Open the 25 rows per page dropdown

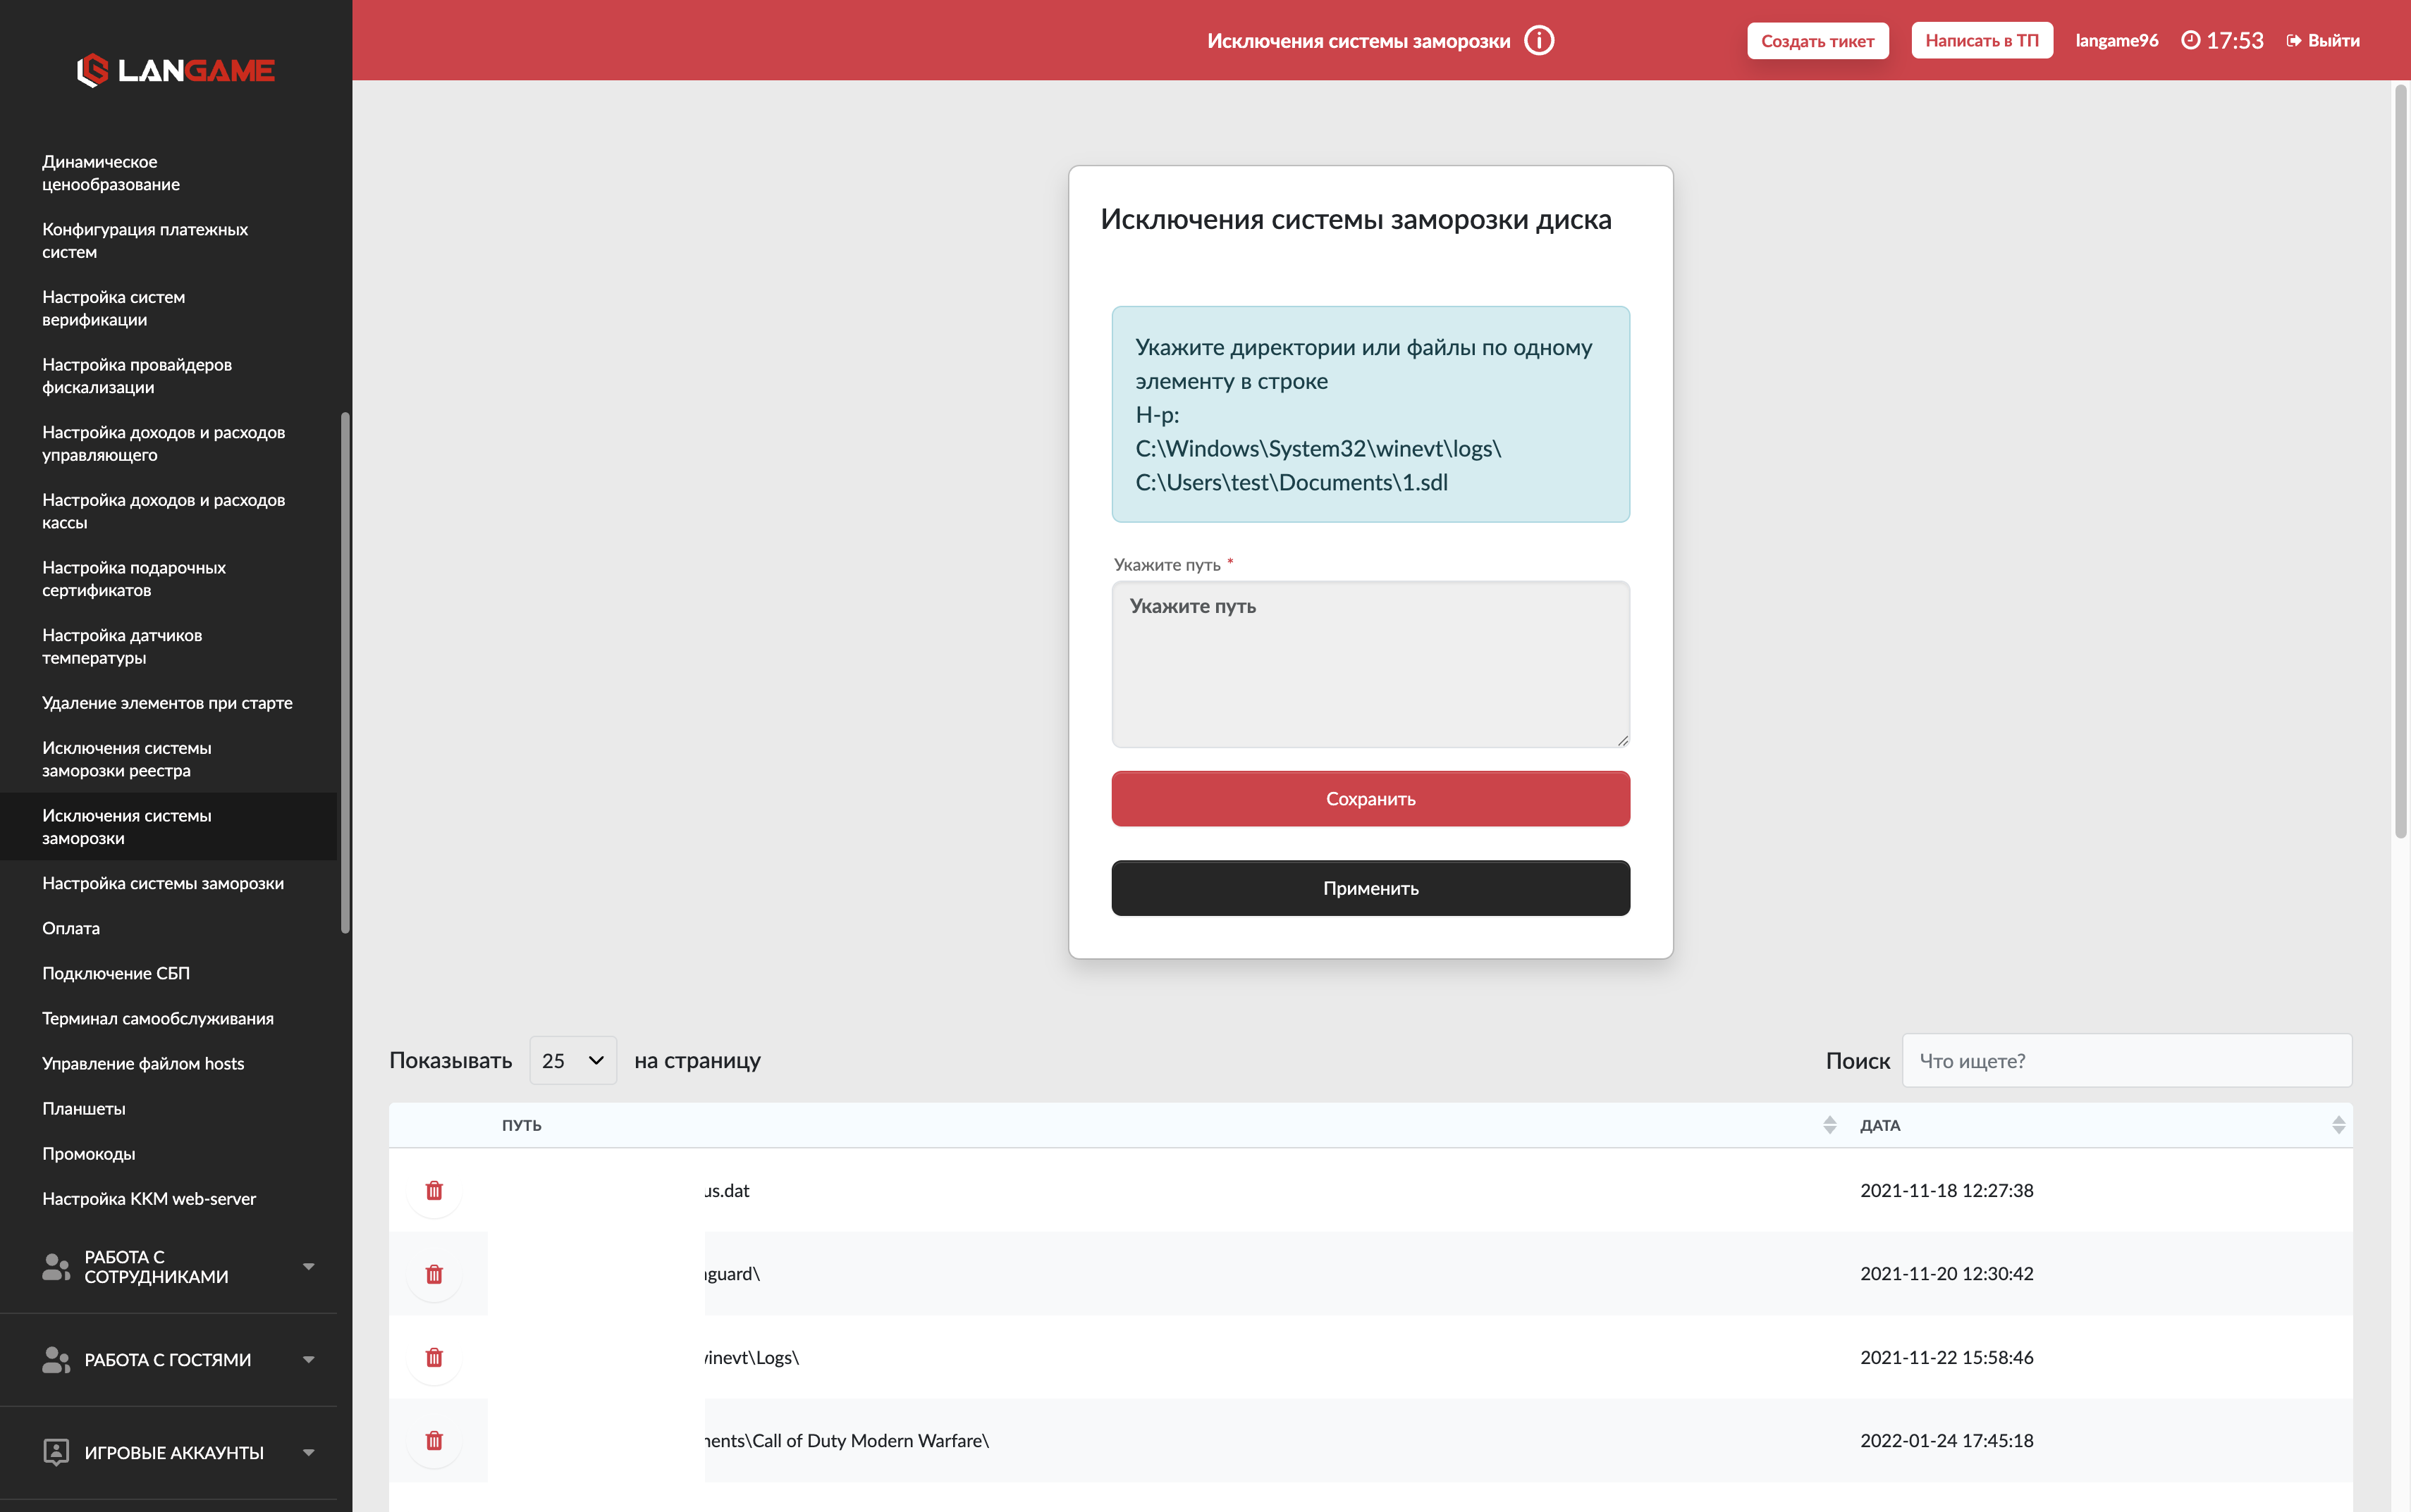572,1060
